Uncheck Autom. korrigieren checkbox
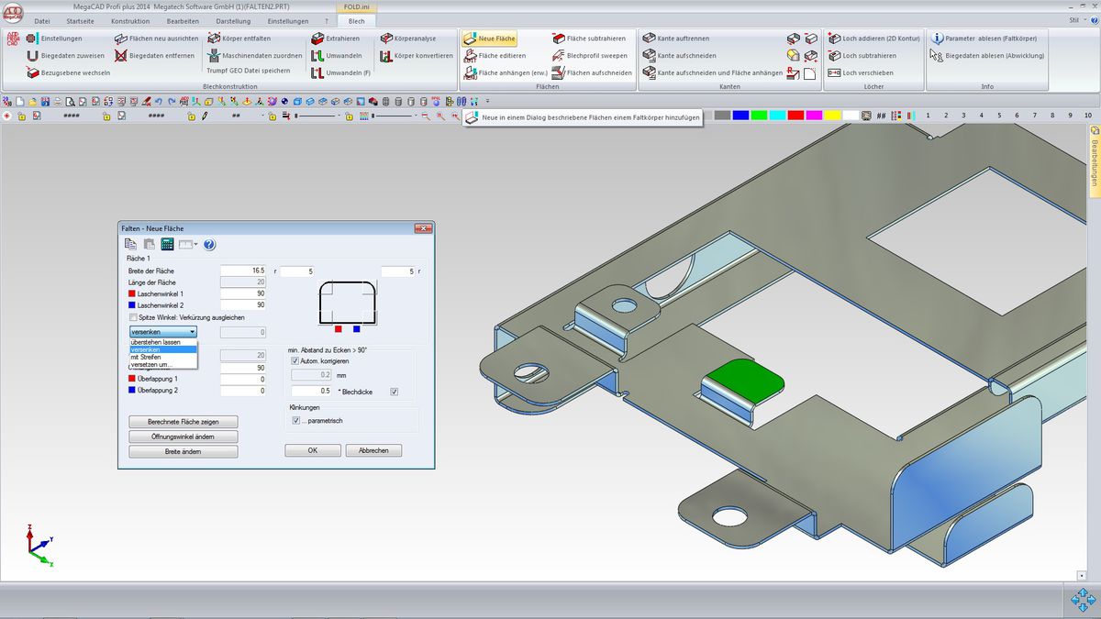The height and width of the screenshot is (619, 1101). 295,361
